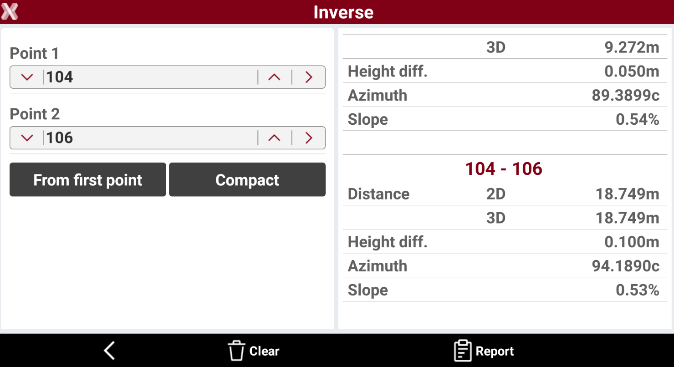Click the X logo icon in the title bar

click(10, 11)
